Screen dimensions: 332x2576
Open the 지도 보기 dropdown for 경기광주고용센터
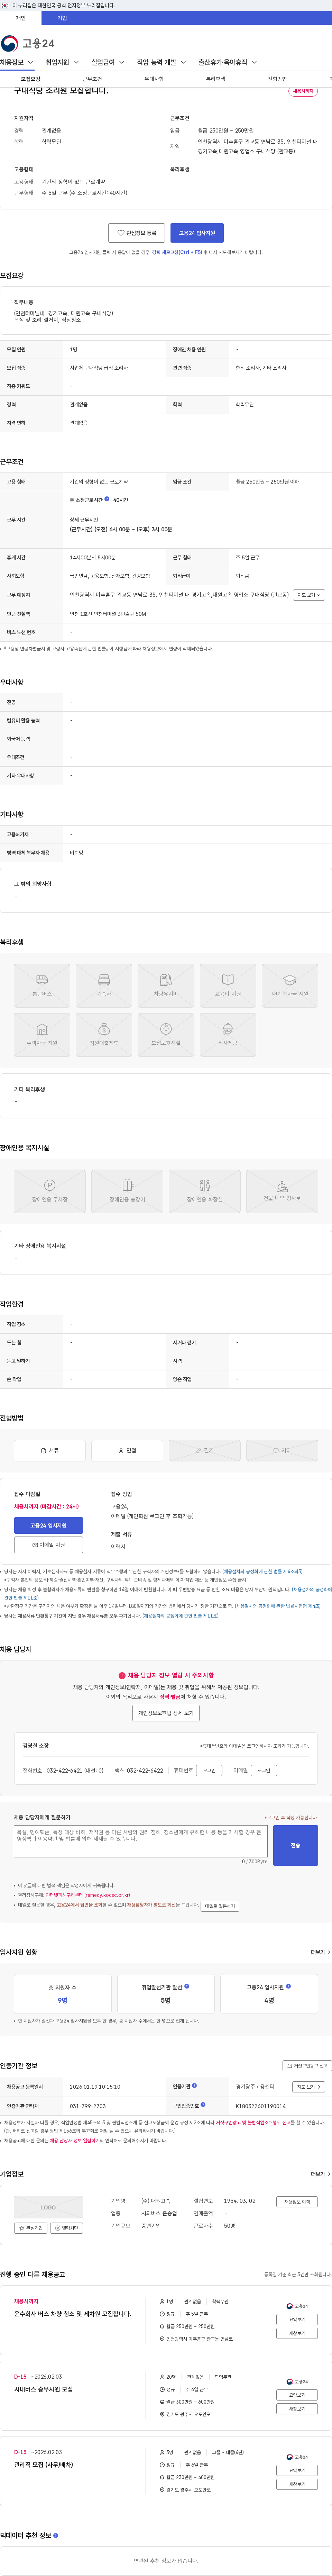pyautogui.click(x=308, y=2087)
